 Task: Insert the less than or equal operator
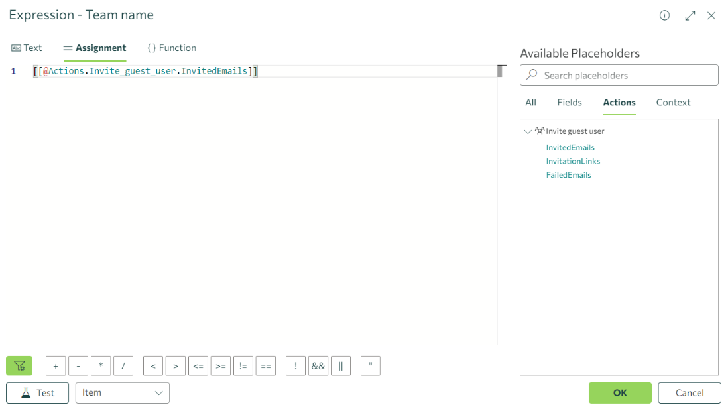coord(198,366)
